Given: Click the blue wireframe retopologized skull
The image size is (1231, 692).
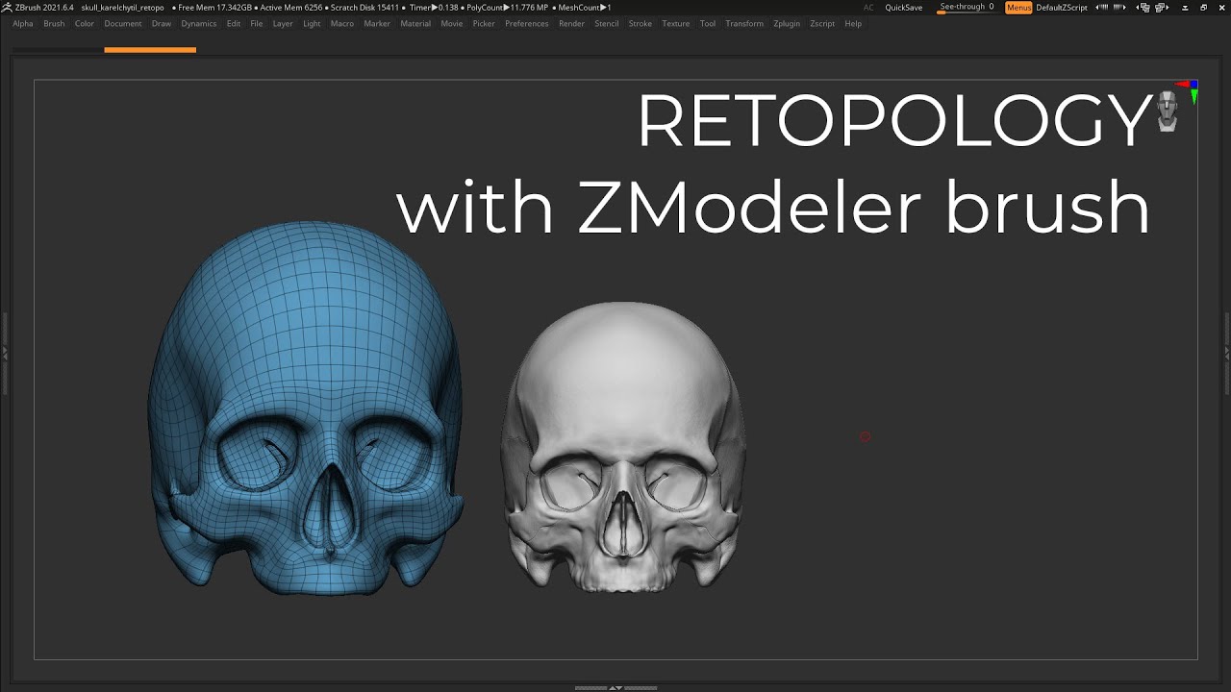Looking at the screenshot, I should pos(306,408).
